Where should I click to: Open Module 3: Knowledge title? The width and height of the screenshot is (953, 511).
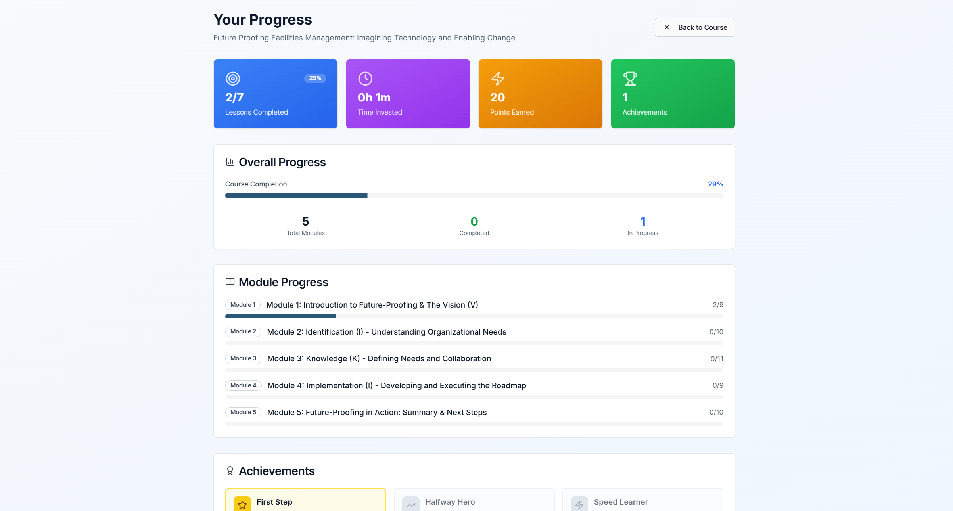click(379, 358)
